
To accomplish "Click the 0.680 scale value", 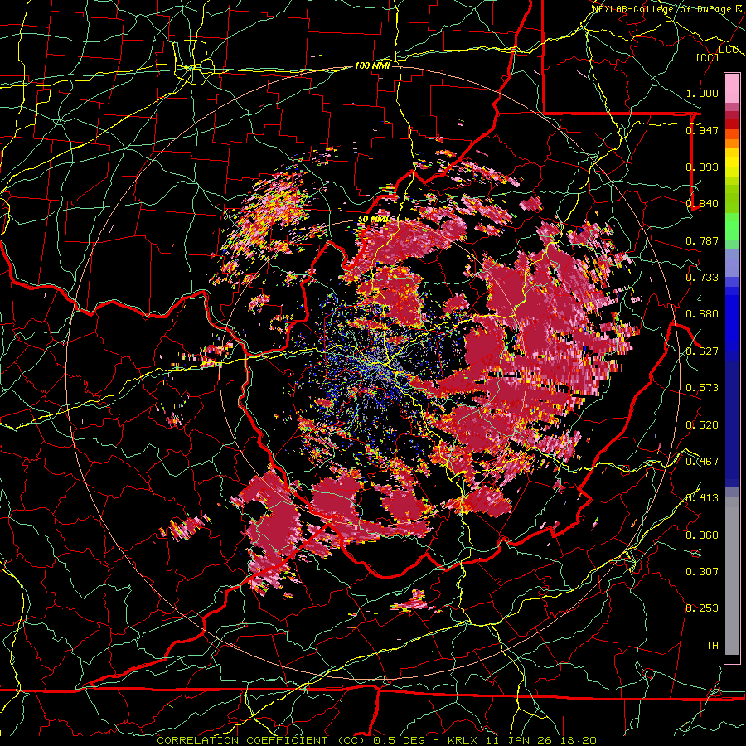I will (702, 314).
